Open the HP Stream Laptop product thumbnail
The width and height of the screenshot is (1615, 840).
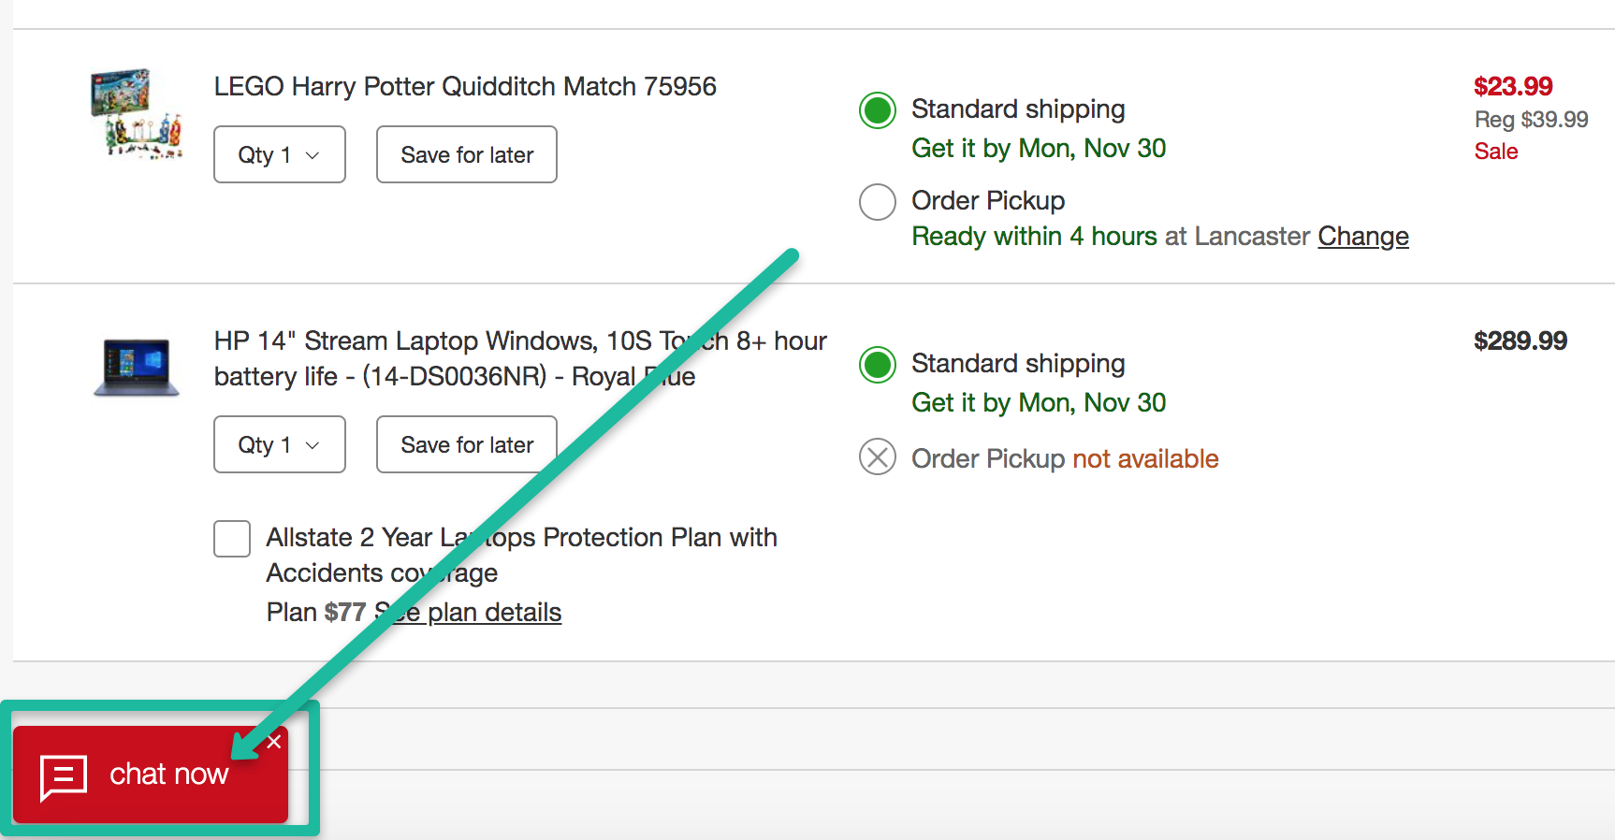[x=137, y=367]
